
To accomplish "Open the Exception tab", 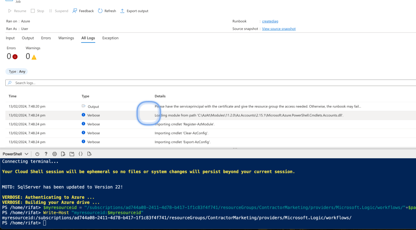I will click(110, 38).
